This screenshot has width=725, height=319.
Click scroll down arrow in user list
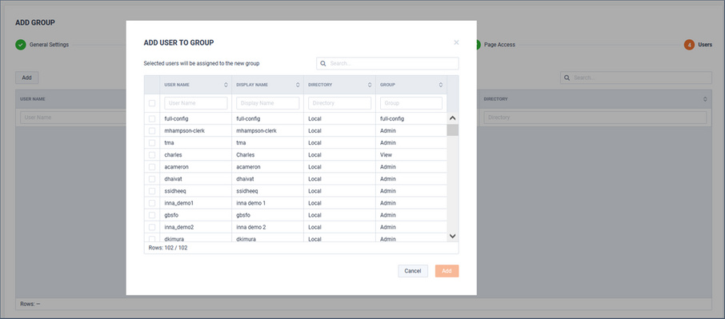pyautogui.click(x=453, y=236)
